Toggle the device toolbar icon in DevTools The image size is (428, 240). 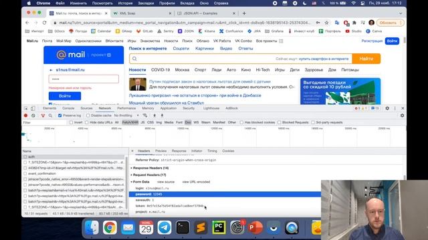(x=33, y=108)
